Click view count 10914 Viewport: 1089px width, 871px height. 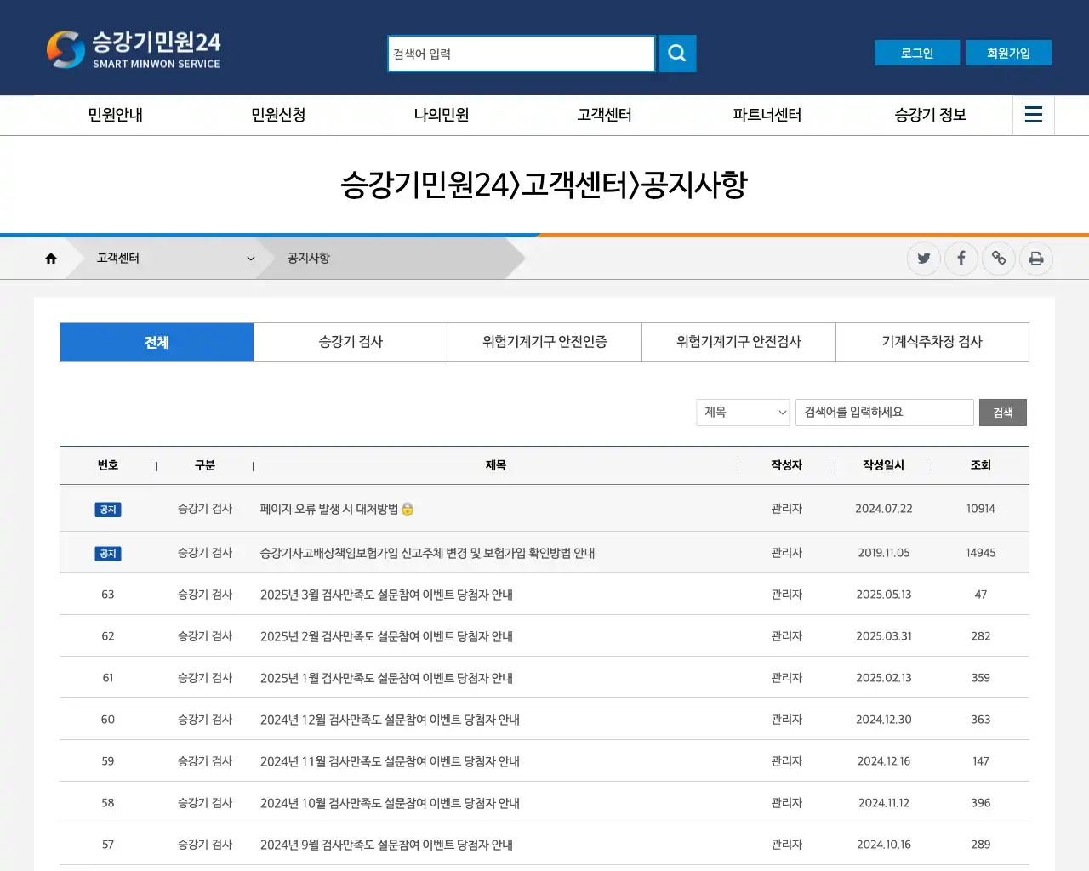click(x=981, y=509)
